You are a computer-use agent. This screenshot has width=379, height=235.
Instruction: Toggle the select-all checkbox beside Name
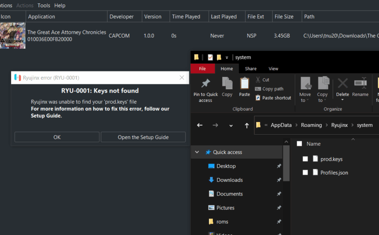299,144
